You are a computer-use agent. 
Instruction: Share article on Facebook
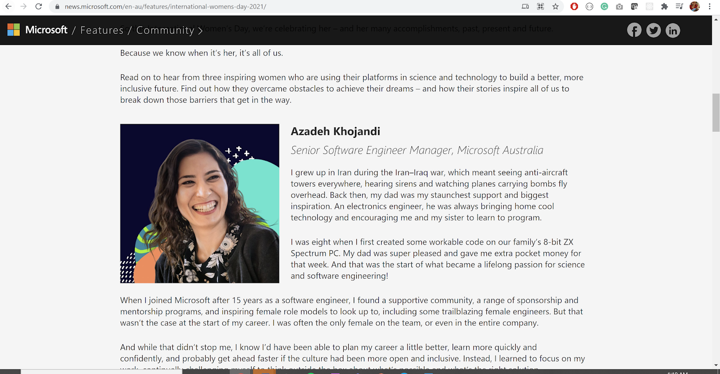click(x=634, y=30)
